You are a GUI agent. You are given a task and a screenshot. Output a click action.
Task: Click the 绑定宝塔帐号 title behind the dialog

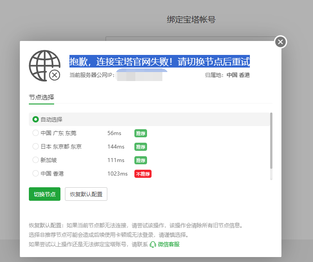(x=191, y=20)
